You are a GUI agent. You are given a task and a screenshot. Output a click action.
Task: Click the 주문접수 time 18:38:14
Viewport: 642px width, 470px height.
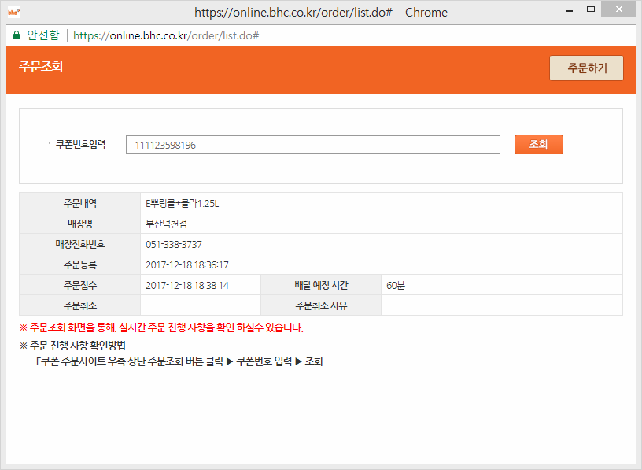pos(187,285)
